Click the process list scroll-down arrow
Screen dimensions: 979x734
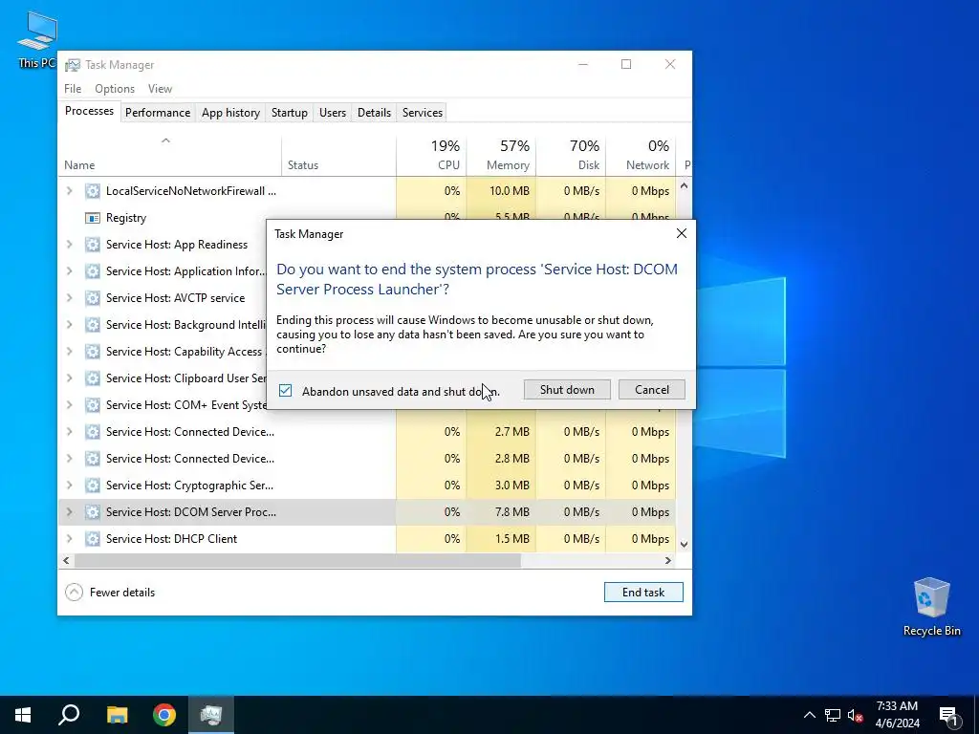(x=684, y=544)
